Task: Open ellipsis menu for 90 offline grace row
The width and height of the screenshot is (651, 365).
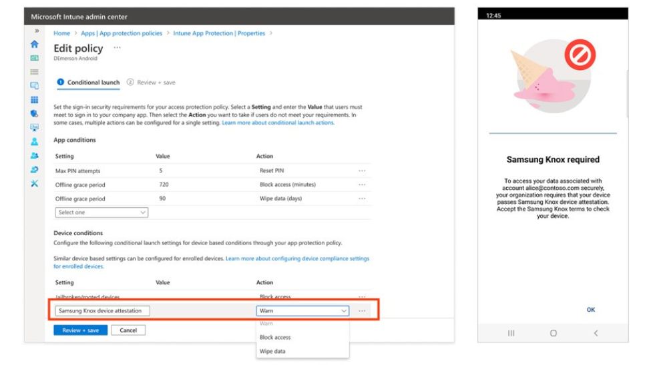Action: (x=362, y=198)
